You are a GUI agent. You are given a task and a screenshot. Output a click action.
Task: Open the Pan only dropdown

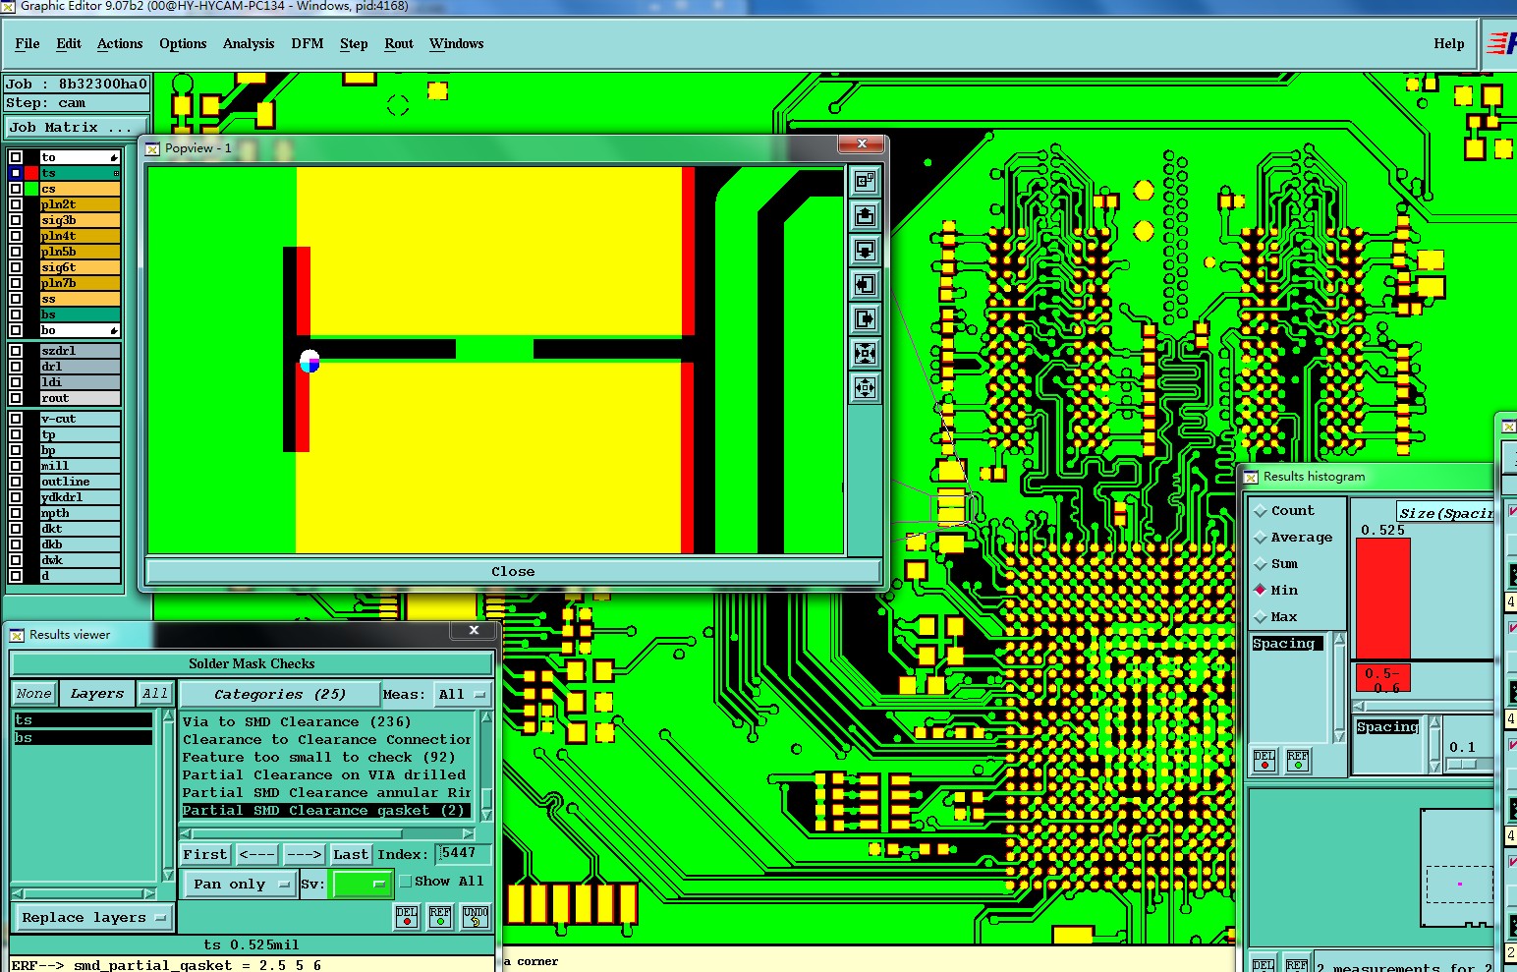tap(240, 884)
